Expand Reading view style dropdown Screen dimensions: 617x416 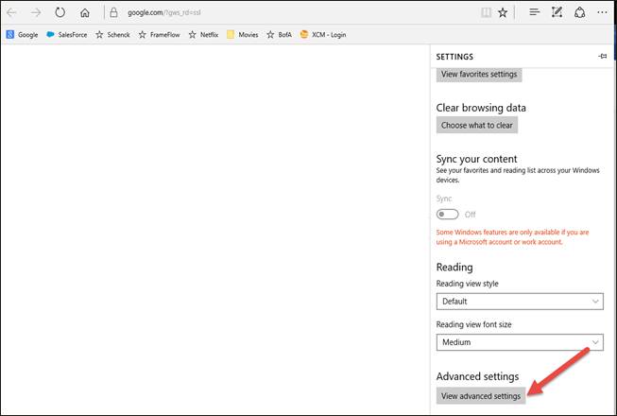[520, 301]
